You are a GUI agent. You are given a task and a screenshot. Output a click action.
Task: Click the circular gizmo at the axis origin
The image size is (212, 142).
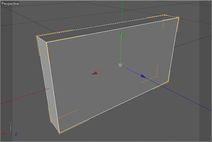pos(120,66)
